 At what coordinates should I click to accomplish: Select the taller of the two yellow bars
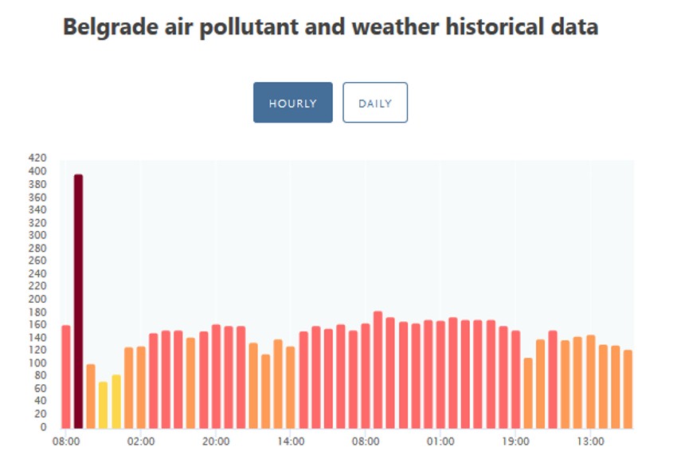click(115, 402)
